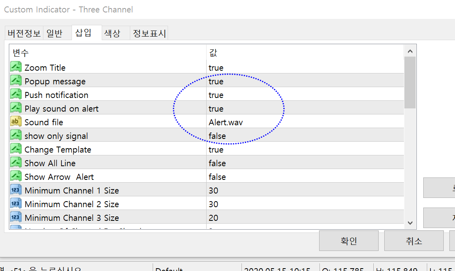Toggle the show only signal false value
455x271 pixels.
(217, 136)
